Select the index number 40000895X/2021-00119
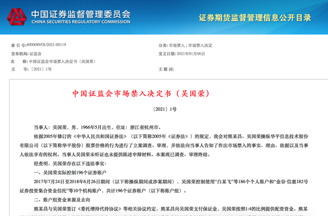The height and width of the screenshot is (216, 328). click(47, 45)
